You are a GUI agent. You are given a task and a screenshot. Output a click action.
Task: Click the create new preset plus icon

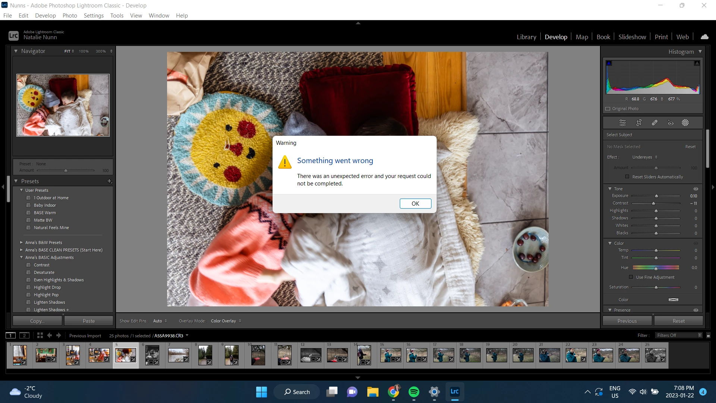pyautogui.click(x=109, y=181)
